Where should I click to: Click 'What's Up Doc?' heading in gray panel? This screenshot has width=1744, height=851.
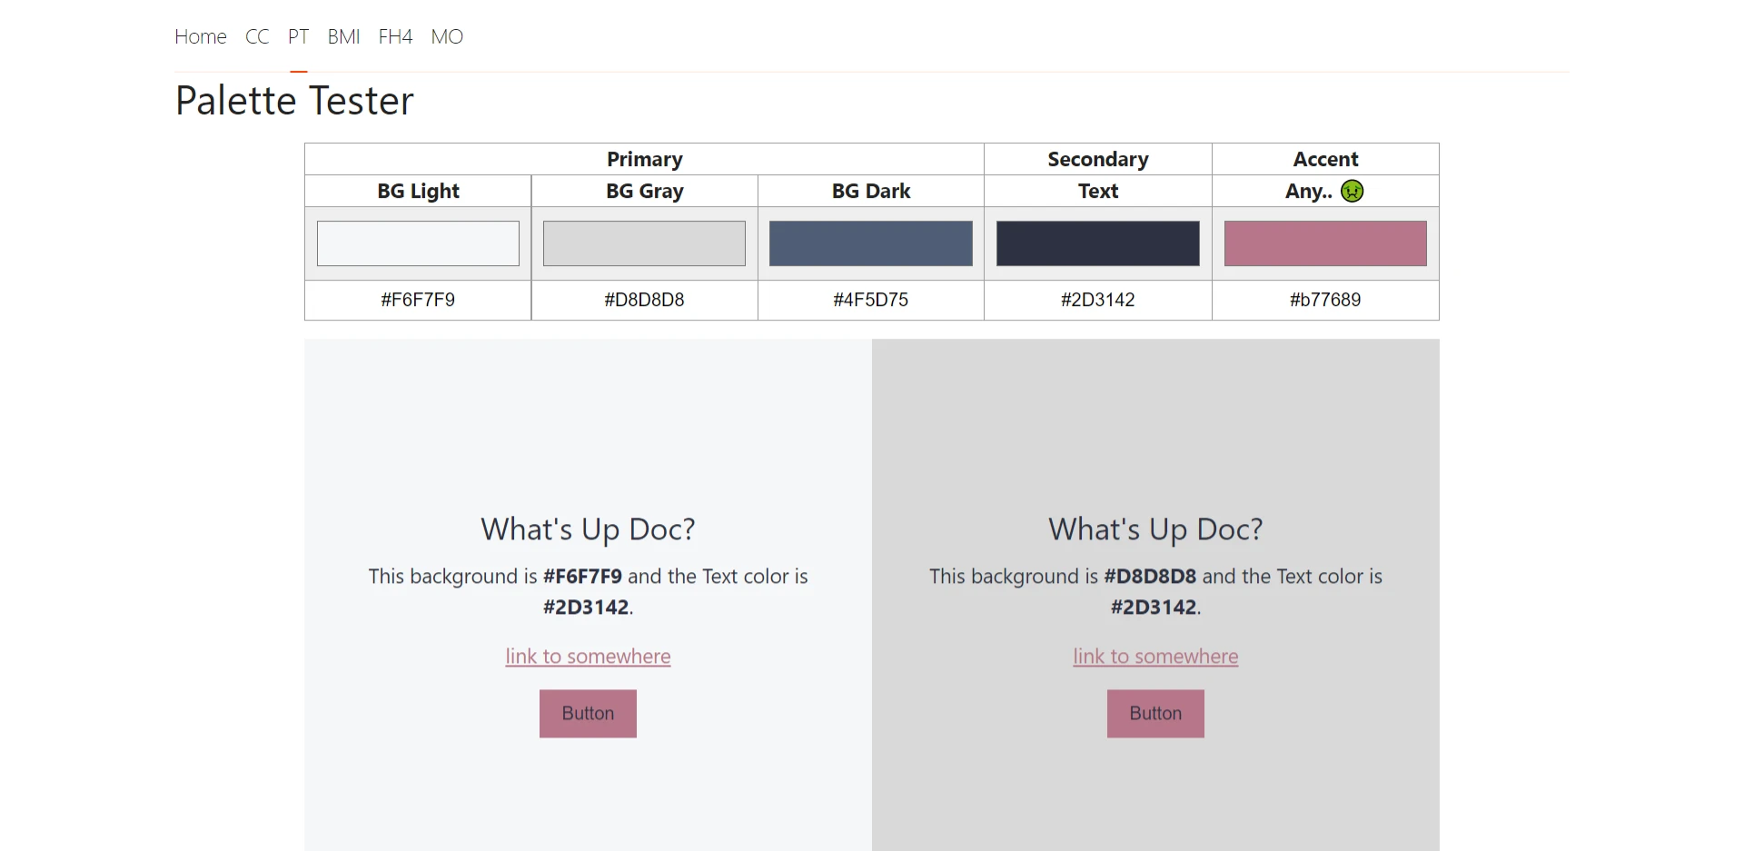click(1155, 529)
